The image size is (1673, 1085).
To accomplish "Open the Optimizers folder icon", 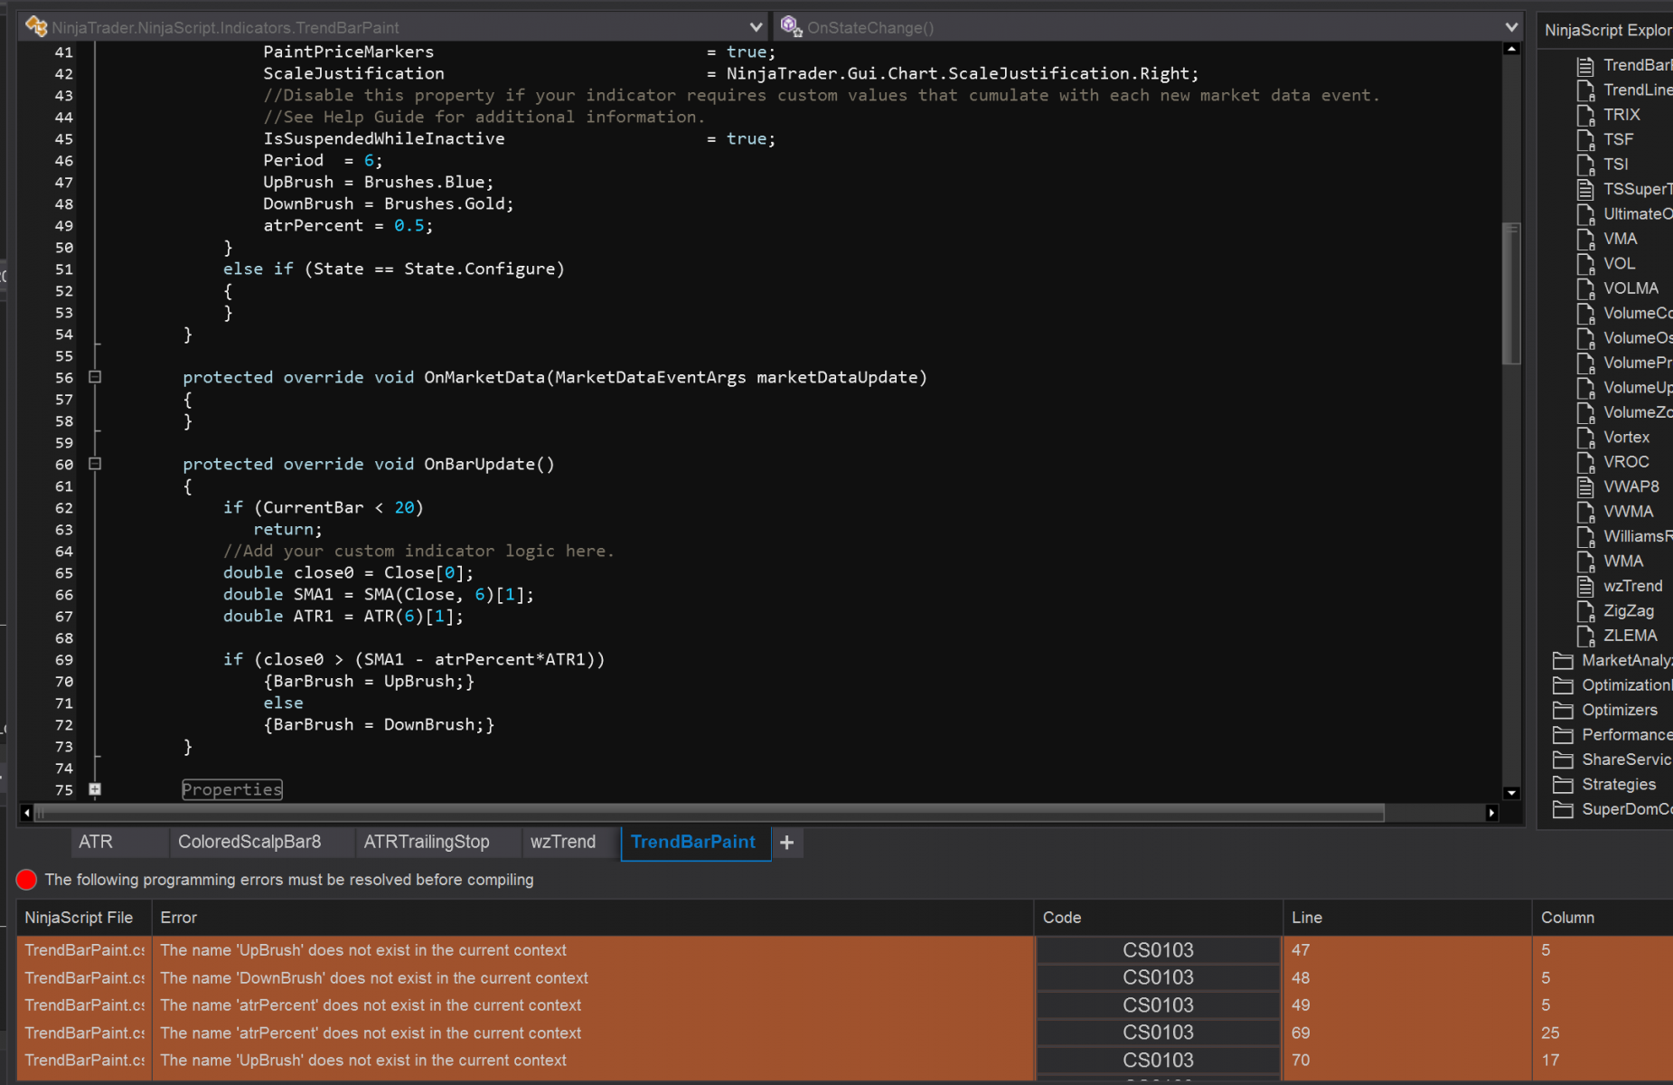I will click(x=1563, y=711).
